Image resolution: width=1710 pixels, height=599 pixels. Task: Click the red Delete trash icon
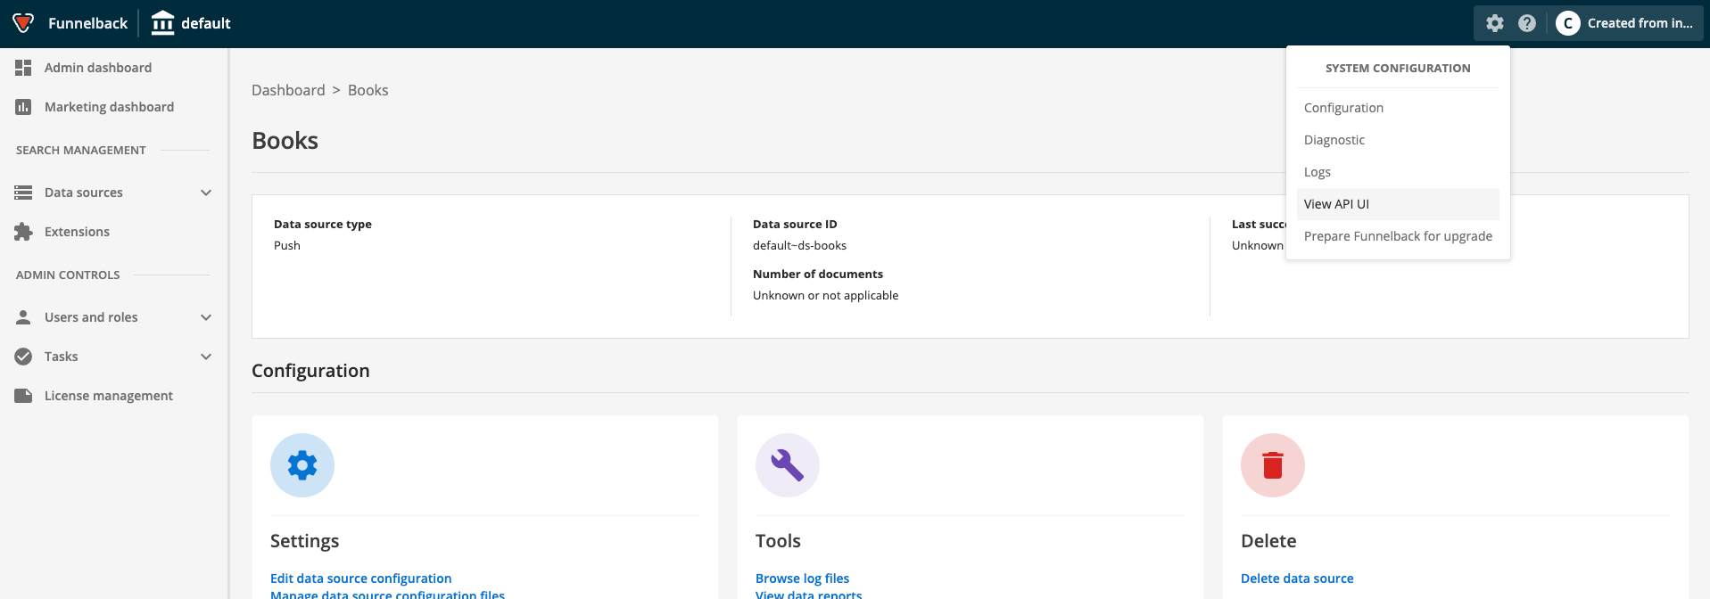[x=1273, y=465]
